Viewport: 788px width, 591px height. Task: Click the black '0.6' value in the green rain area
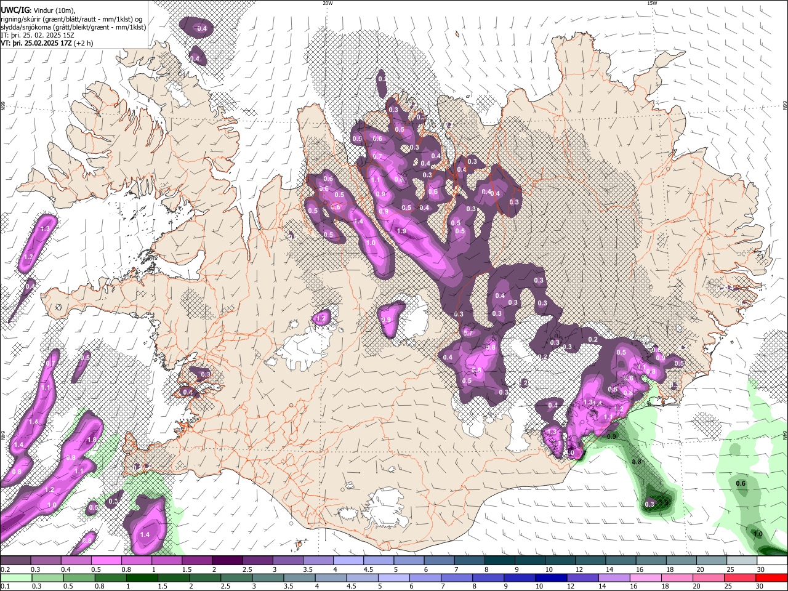[x=741, y=484]
